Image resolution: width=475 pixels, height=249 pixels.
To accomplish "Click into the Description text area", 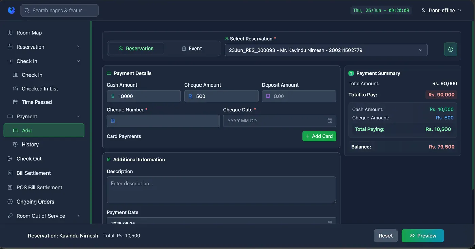I will (221, 190).
